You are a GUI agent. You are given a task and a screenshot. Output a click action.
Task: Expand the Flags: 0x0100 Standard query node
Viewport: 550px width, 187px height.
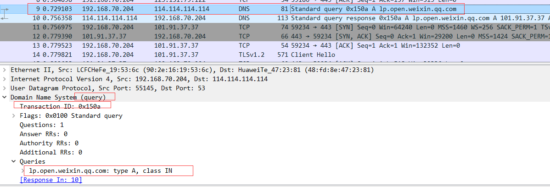(x=14, y=115)
